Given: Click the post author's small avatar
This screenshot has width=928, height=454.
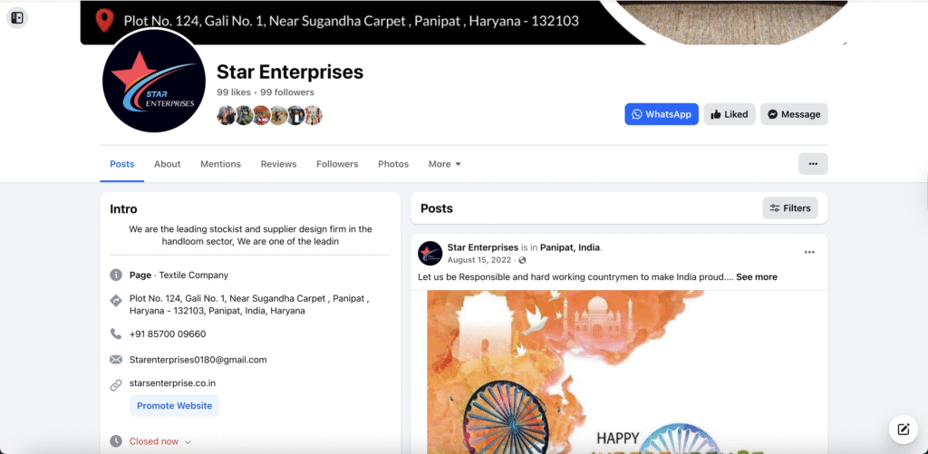Looking at the screenshot, I should click(x=430, y=254).
